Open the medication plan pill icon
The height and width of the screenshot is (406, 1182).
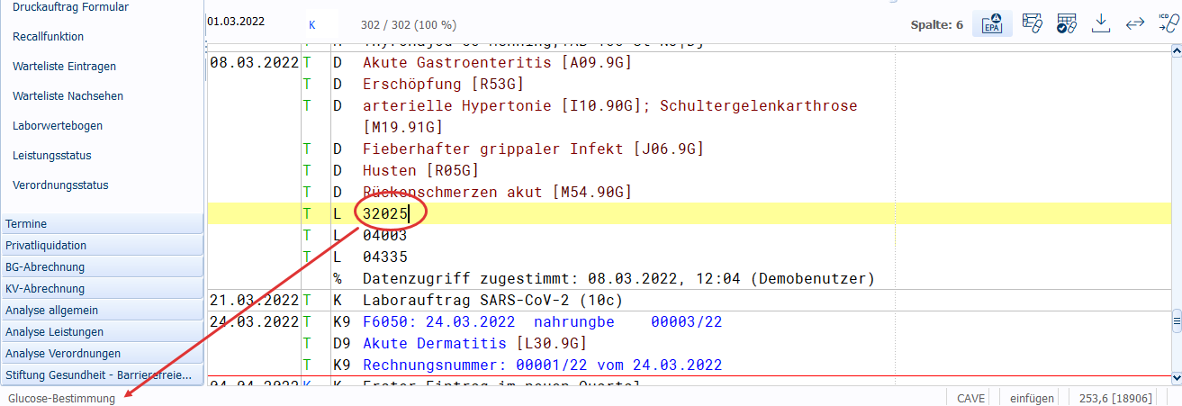(1033, 23)
